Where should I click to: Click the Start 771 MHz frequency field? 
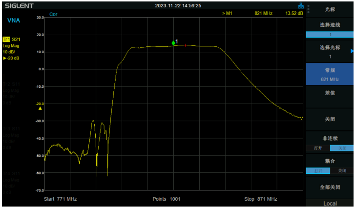coord(60,199)
